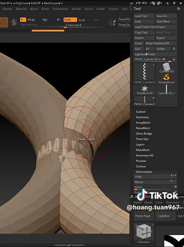The image size is (184, 247).
Task: Expand the FiberMesh section
Action: (x=143, y=150)
